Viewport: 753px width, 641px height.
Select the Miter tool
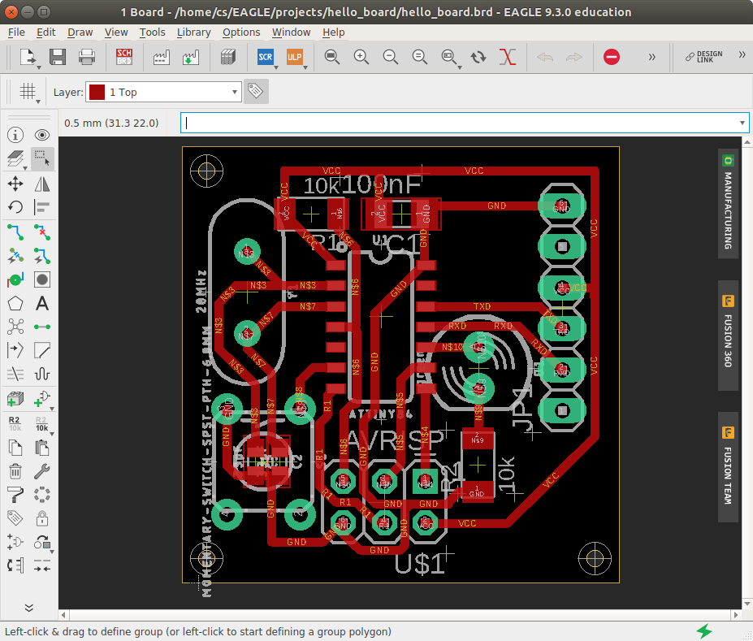[42, 350]
